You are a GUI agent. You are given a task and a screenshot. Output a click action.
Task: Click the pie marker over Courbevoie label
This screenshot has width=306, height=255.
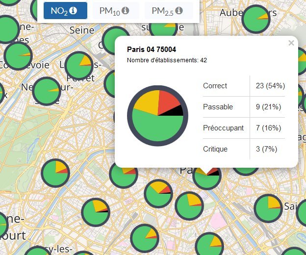click(18, 56)
